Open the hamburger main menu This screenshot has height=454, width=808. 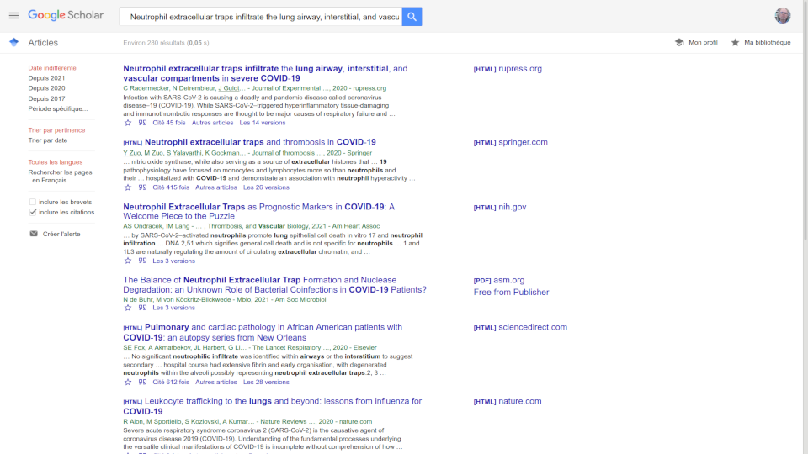pos(13,16)
